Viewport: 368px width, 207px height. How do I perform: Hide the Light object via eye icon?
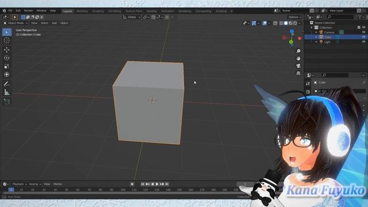pyautogui.click(x=363, y=42)
